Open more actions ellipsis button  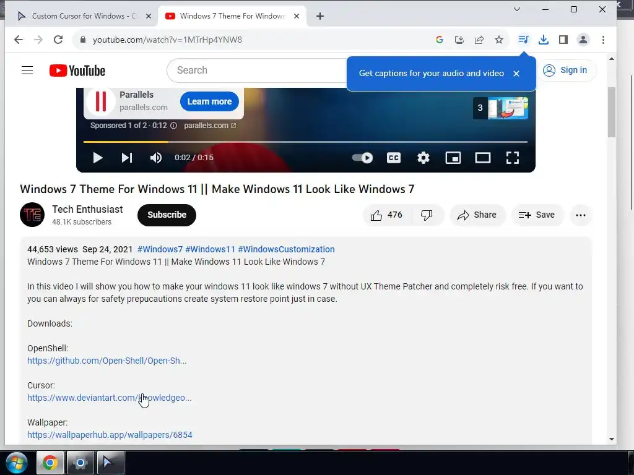pyautogui.click(x=581, y=215)
